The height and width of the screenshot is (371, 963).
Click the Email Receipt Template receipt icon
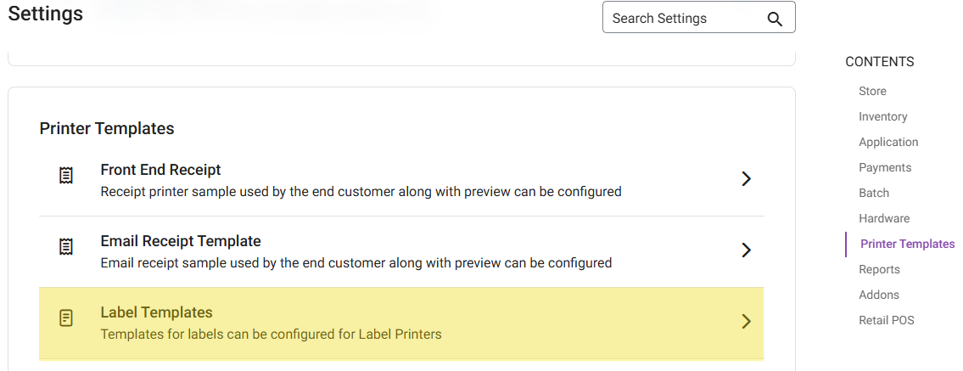coord(66,247)
